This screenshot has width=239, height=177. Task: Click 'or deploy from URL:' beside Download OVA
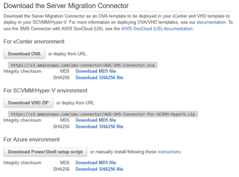68,54
